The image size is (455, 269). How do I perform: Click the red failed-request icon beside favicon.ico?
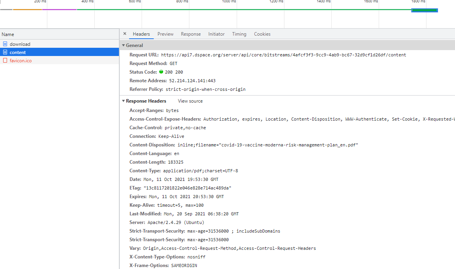pyautogui.click(x=5, y=60)
